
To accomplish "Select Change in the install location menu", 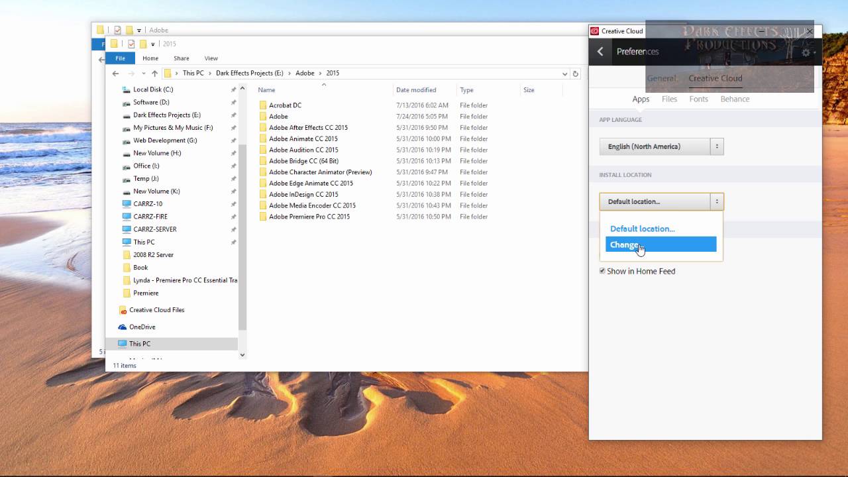I will coord(661,244).
